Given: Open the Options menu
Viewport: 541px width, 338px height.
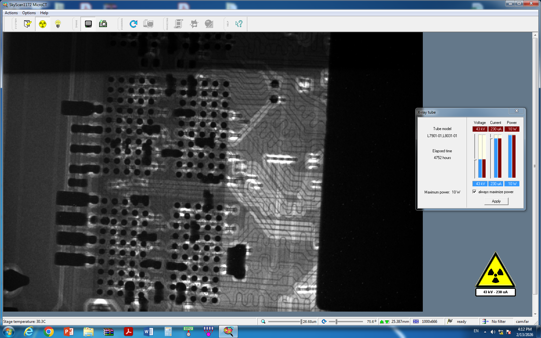Looking at the screenshot, I should pyautogui.click(x=29, y=13).
